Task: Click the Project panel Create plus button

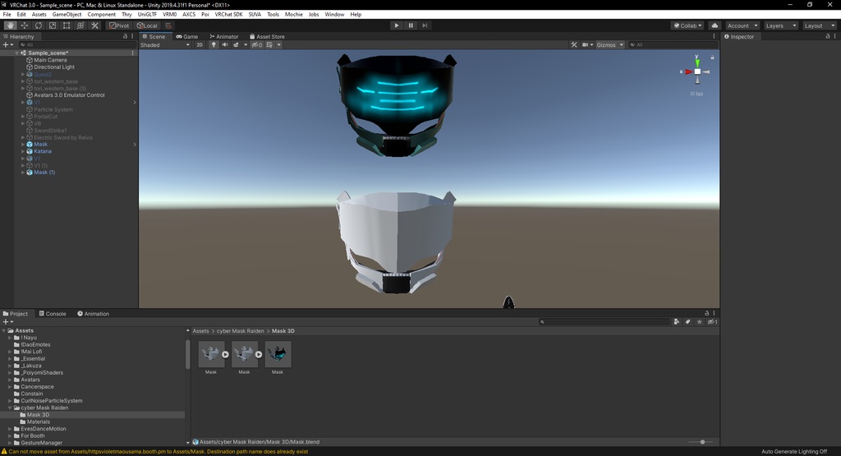Action: (7, 322)
